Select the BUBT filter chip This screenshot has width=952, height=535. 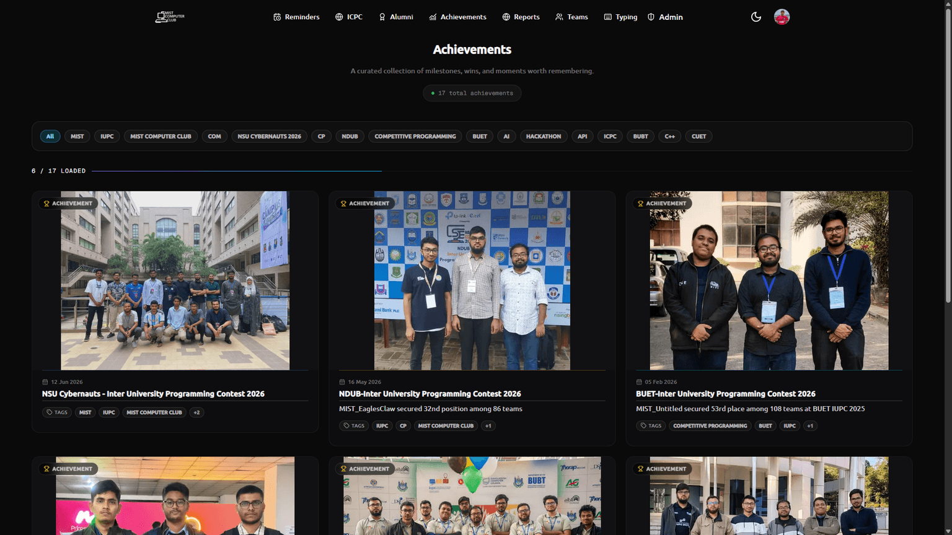click(x=641, y=136)
